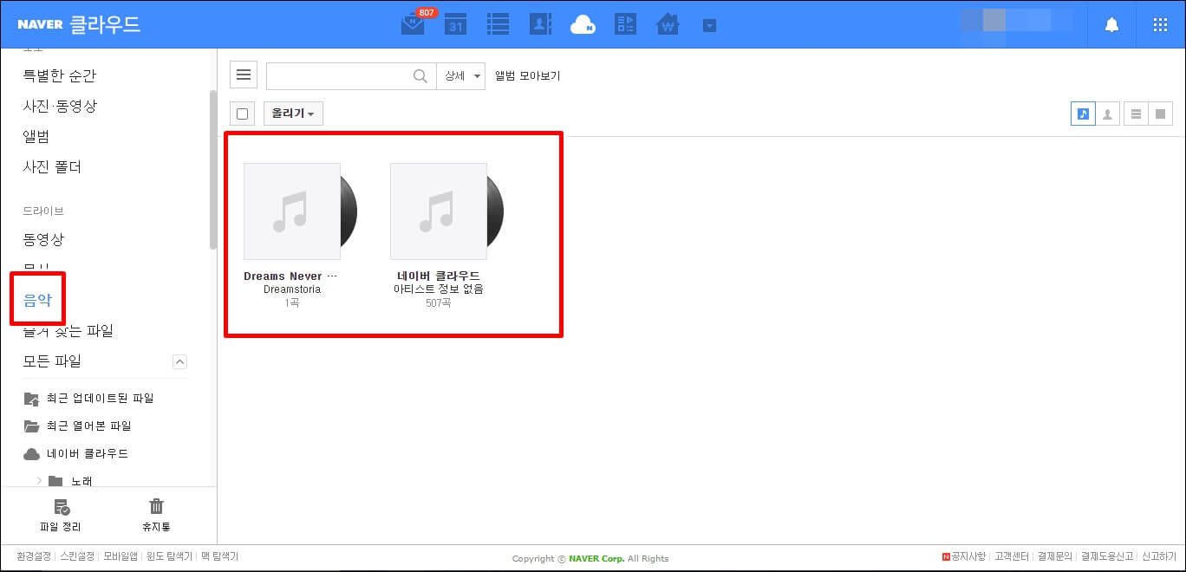The width and height of the screenshot is (1186, 572).
Task: Open 파일 정리 tool
Action: click(x=61, y=515)
